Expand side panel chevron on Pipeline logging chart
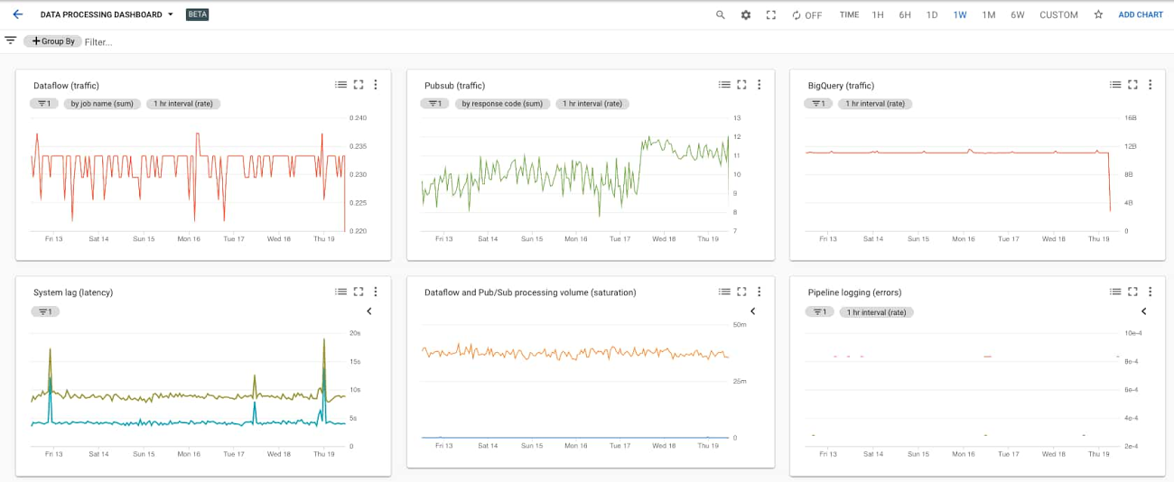 (1143, 311)
